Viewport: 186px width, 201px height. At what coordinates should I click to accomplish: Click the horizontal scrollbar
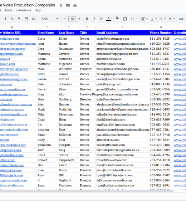coord(87,191)
